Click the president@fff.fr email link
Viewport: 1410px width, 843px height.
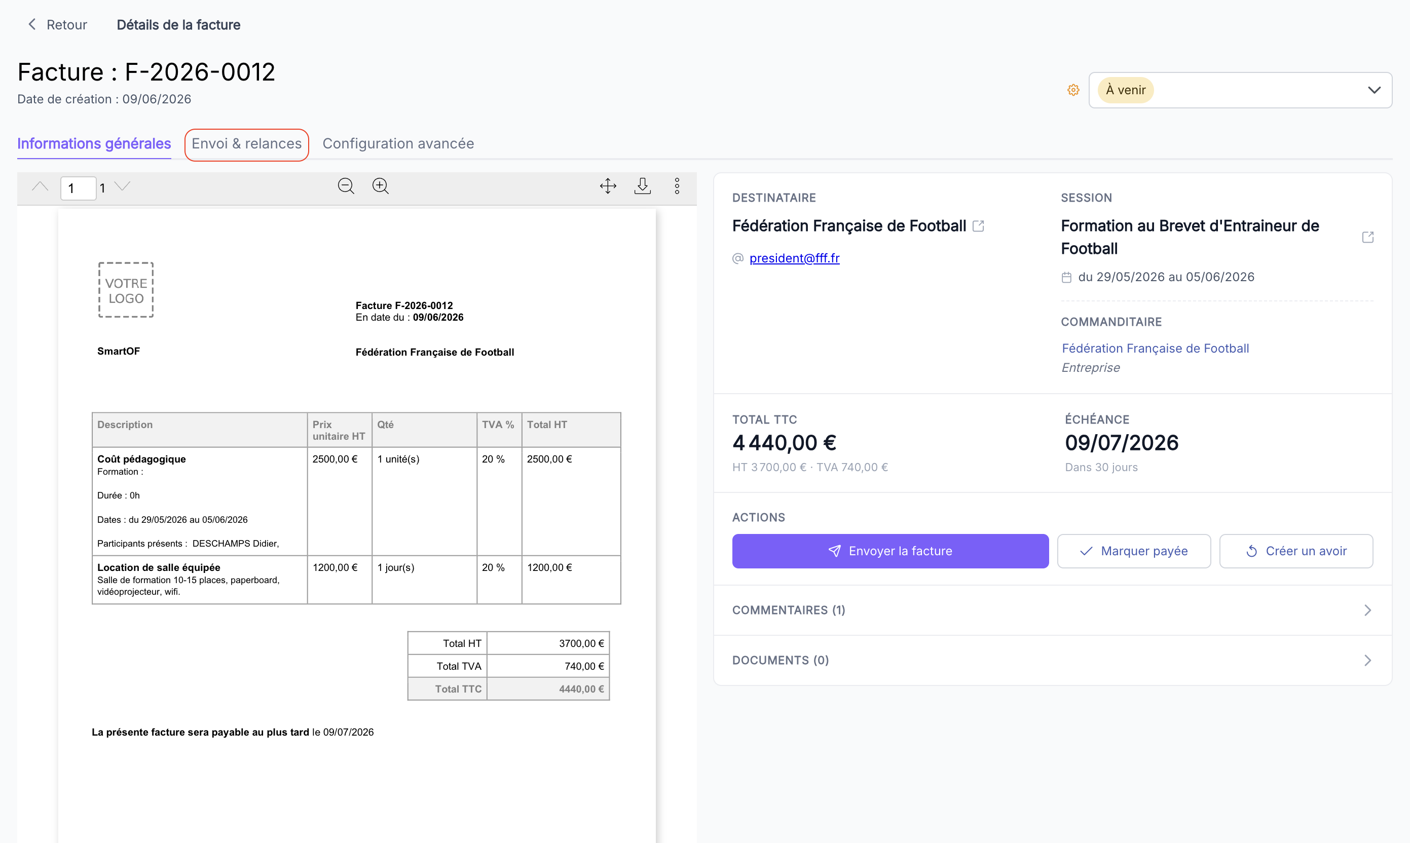point(794,258)
